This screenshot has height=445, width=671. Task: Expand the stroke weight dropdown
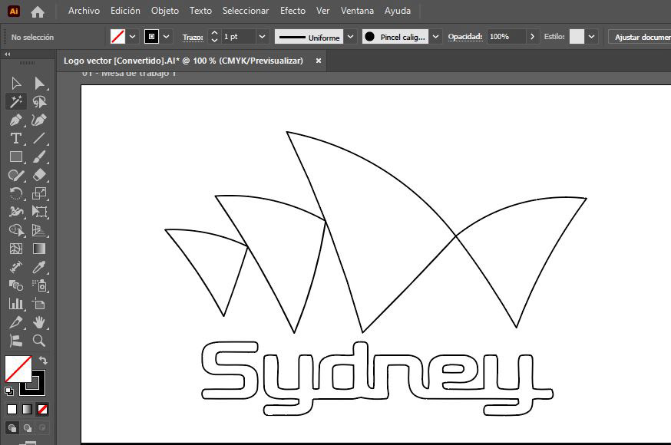[263, 37]
